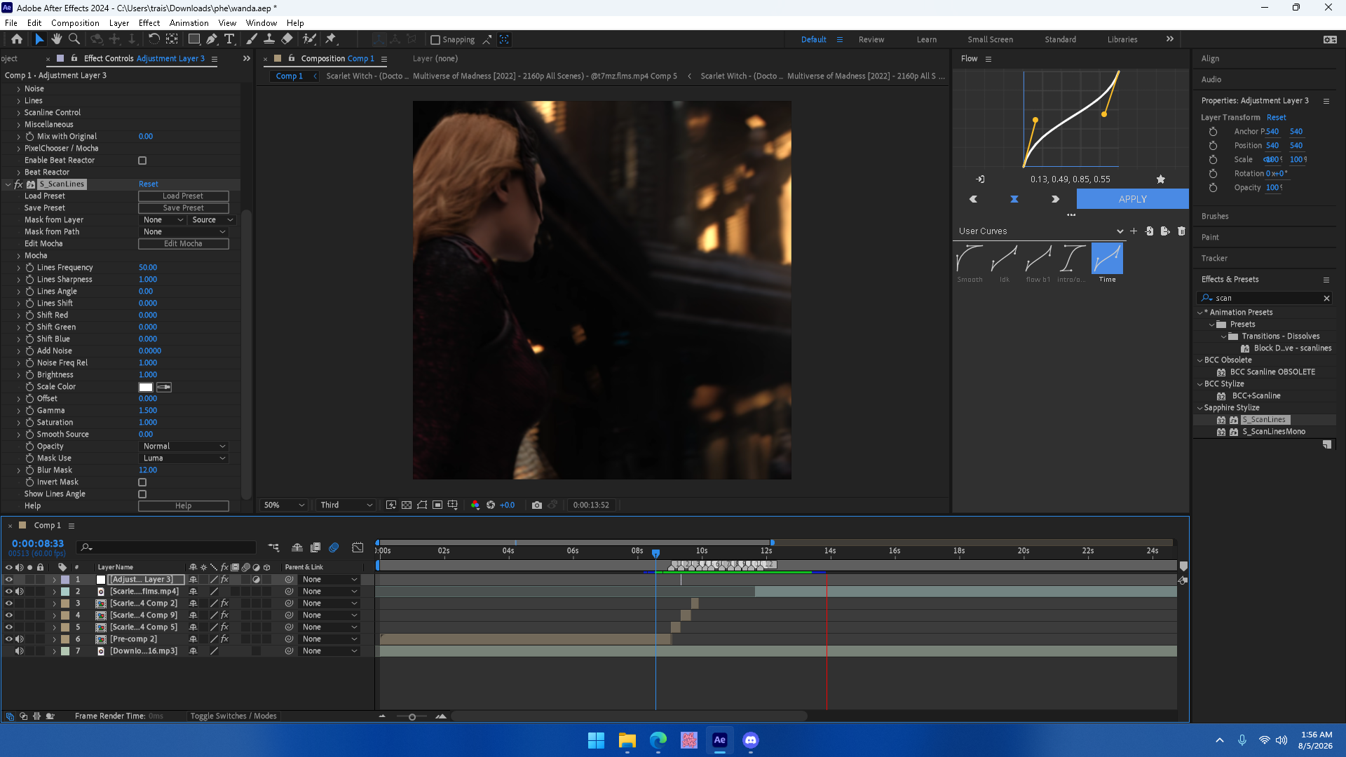Open the Mask from Path dropdown
The image size is (1346, 757).
[x=184, y=232]
